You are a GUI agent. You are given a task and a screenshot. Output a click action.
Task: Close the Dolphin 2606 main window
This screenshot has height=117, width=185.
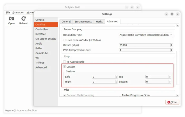point(138,7)
